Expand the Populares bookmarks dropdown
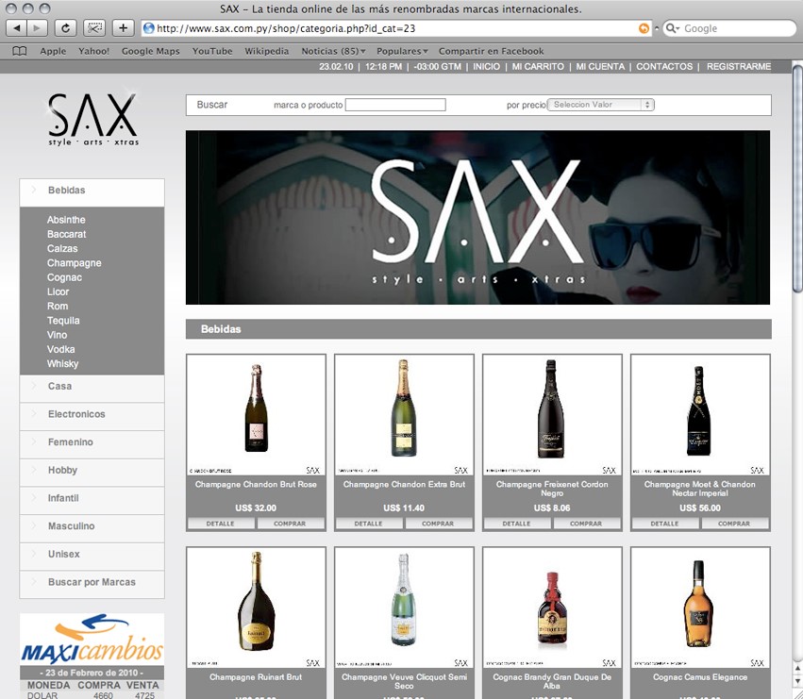 pos(402,51)
